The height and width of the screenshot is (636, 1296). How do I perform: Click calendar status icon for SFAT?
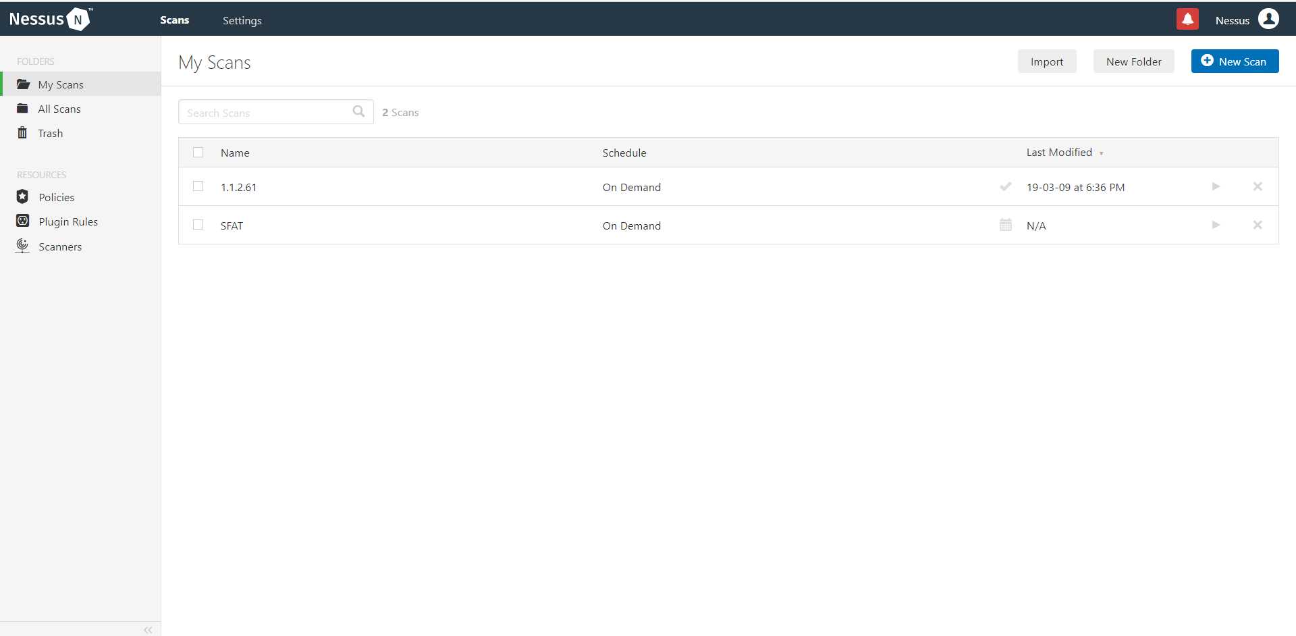point(1005,225)
